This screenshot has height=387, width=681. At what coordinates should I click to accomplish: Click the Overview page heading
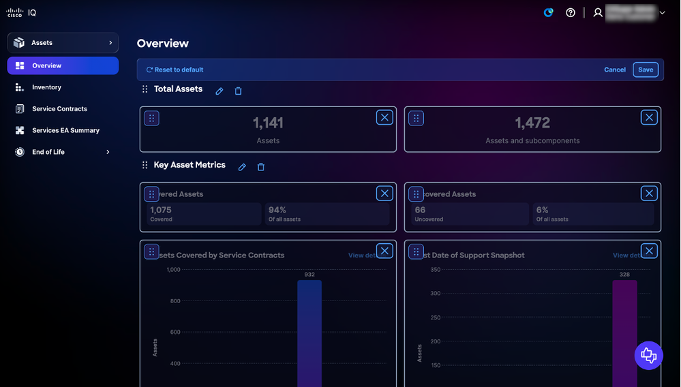163,44
